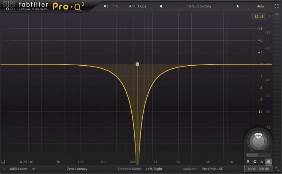Click the Zero Latency processing mode label

click(x=77, y=169)
